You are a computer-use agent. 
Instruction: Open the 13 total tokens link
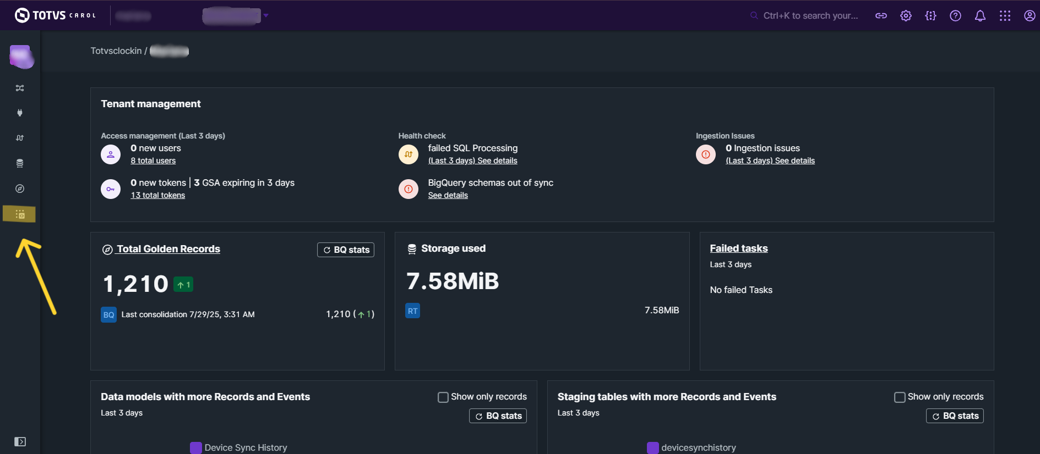tap(158, 195)
